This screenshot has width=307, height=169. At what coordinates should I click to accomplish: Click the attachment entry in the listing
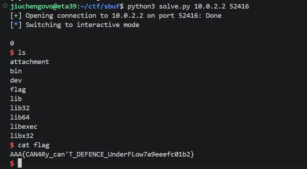coord(30,62)
